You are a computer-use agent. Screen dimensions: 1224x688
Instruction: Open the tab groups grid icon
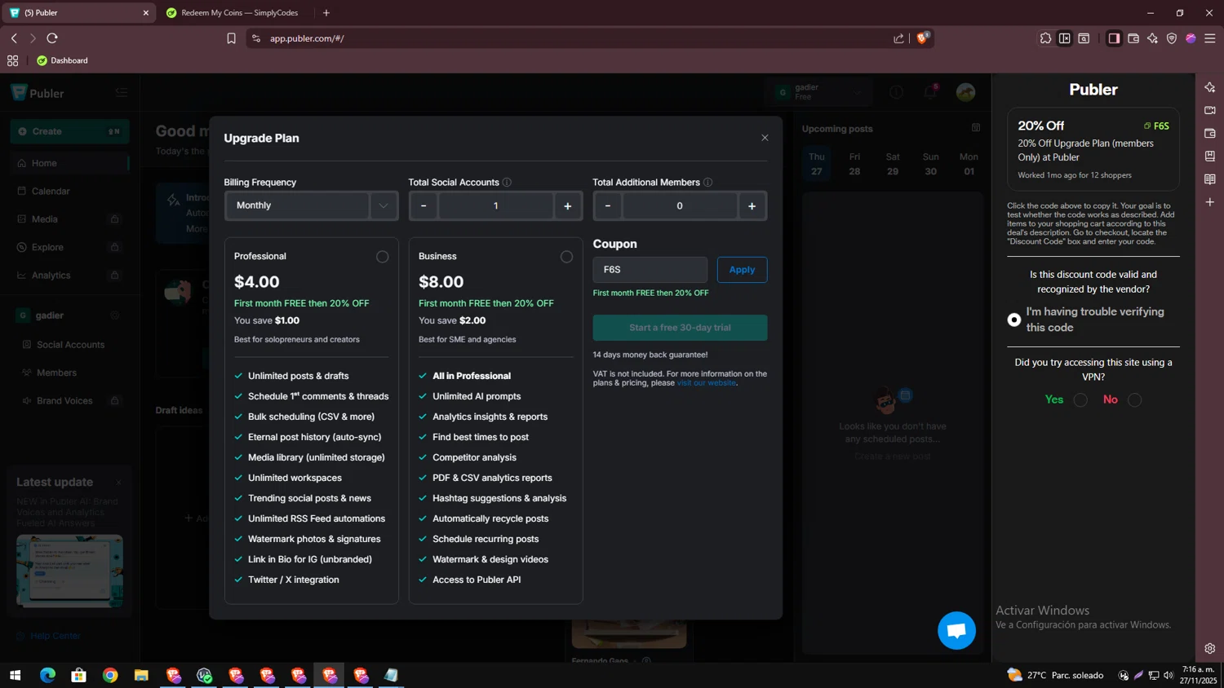(x=12, y=60)
